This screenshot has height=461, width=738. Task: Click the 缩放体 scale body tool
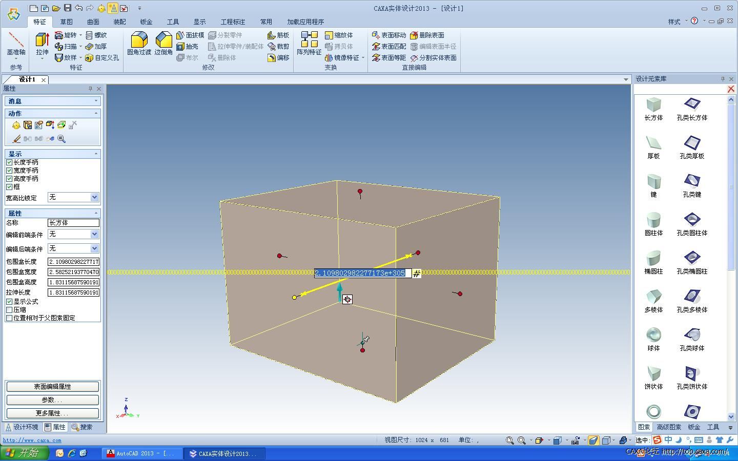click(x=339, y=35)
